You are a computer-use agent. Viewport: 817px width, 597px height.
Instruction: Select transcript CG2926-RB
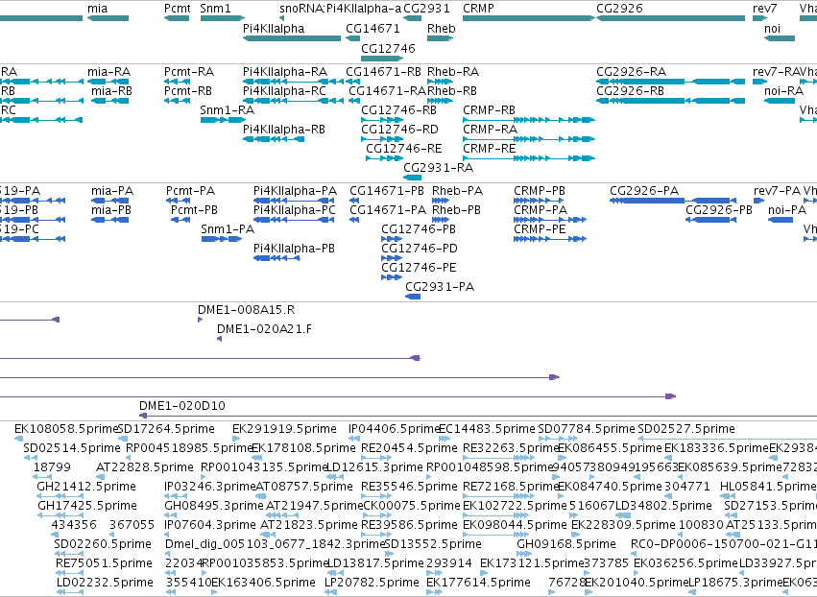pyautogui.click(x=670, y=101)
